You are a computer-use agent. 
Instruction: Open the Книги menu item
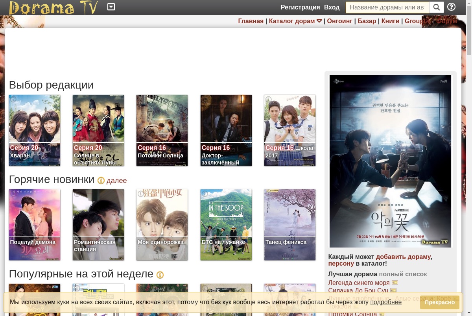pos(391,21)
